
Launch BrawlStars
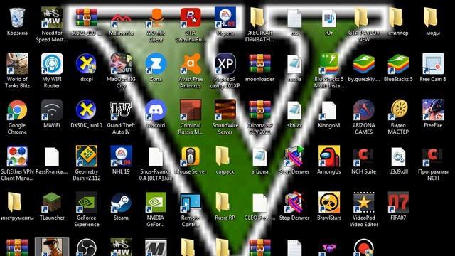point(329,203)
